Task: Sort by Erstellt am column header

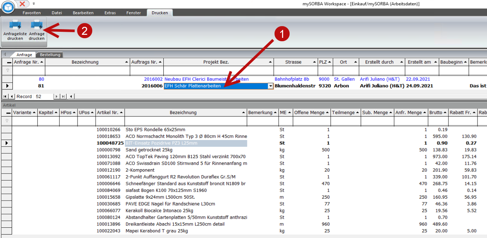Action: (x=422, y=62)
